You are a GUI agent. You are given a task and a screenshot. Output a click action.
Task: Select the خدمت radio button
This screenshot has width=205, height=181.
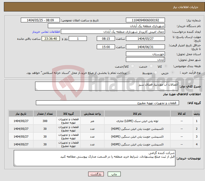coord(151,66)
